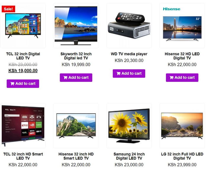Add Skyworth 32 Inch TV to cart

click(x=76, y=77)
